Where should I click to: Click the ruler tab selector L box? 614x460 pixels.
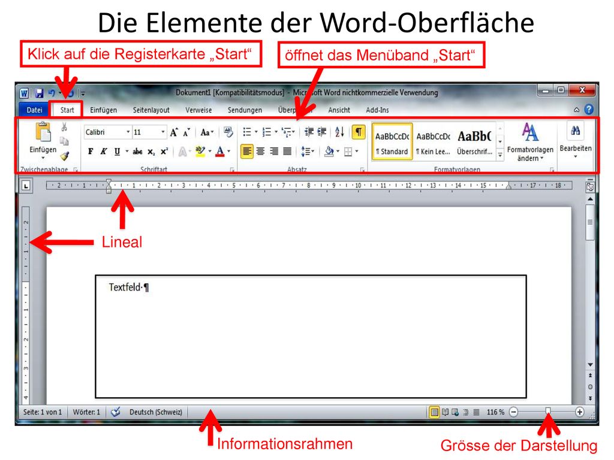pyautogui.click(x=26, y=186)
